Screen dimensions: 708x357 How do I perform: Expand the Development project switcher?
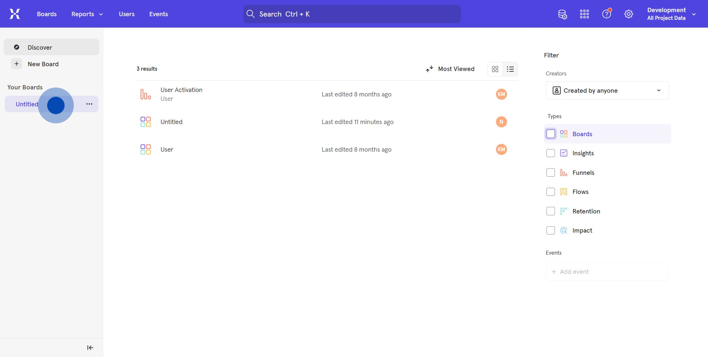click(x=671, y=14)
